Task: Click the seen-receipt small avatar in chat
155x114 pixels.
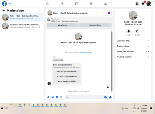Action: [x=108, y=87]
